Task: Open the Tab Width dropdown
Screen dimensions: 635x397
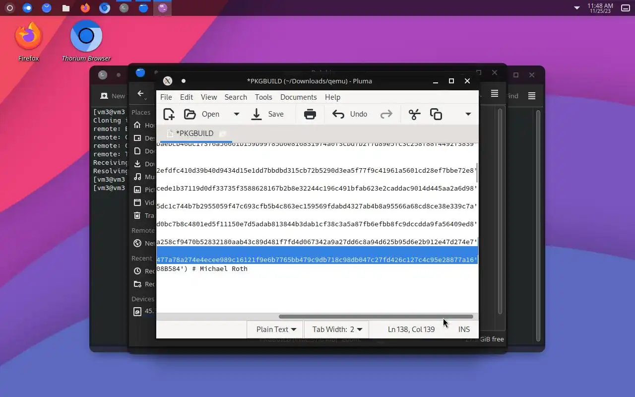Action: (337, 329)
